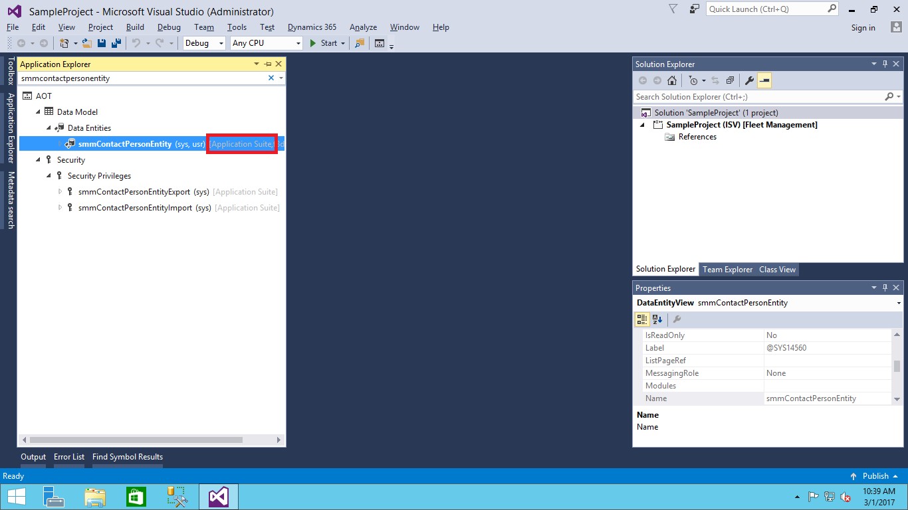Open the Build menu
The width and height of the screenshot is (908, 510).
click(135, 27)
